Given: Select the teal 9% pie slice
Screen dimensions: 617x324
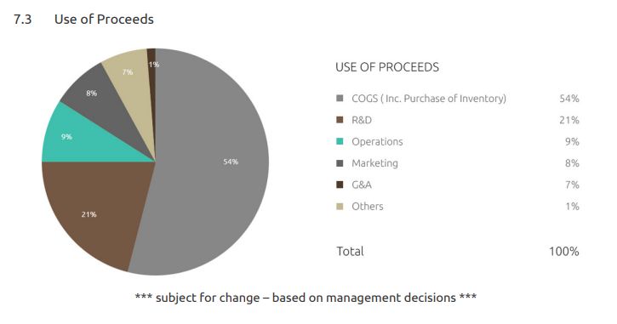Looking at the screenshot, I should click(x=78, y=139).
